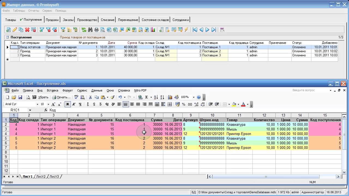Open the zoom 100% dropdown
The image size is (349, 196).
(x=194, y=97)
